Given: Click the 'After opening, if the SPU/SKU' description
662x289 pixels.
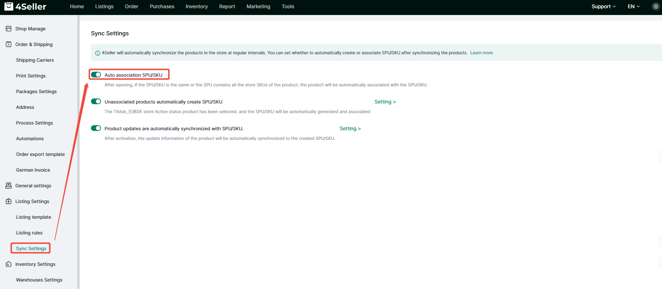Looking at the screenshot, I should click(x=266, y=85).
